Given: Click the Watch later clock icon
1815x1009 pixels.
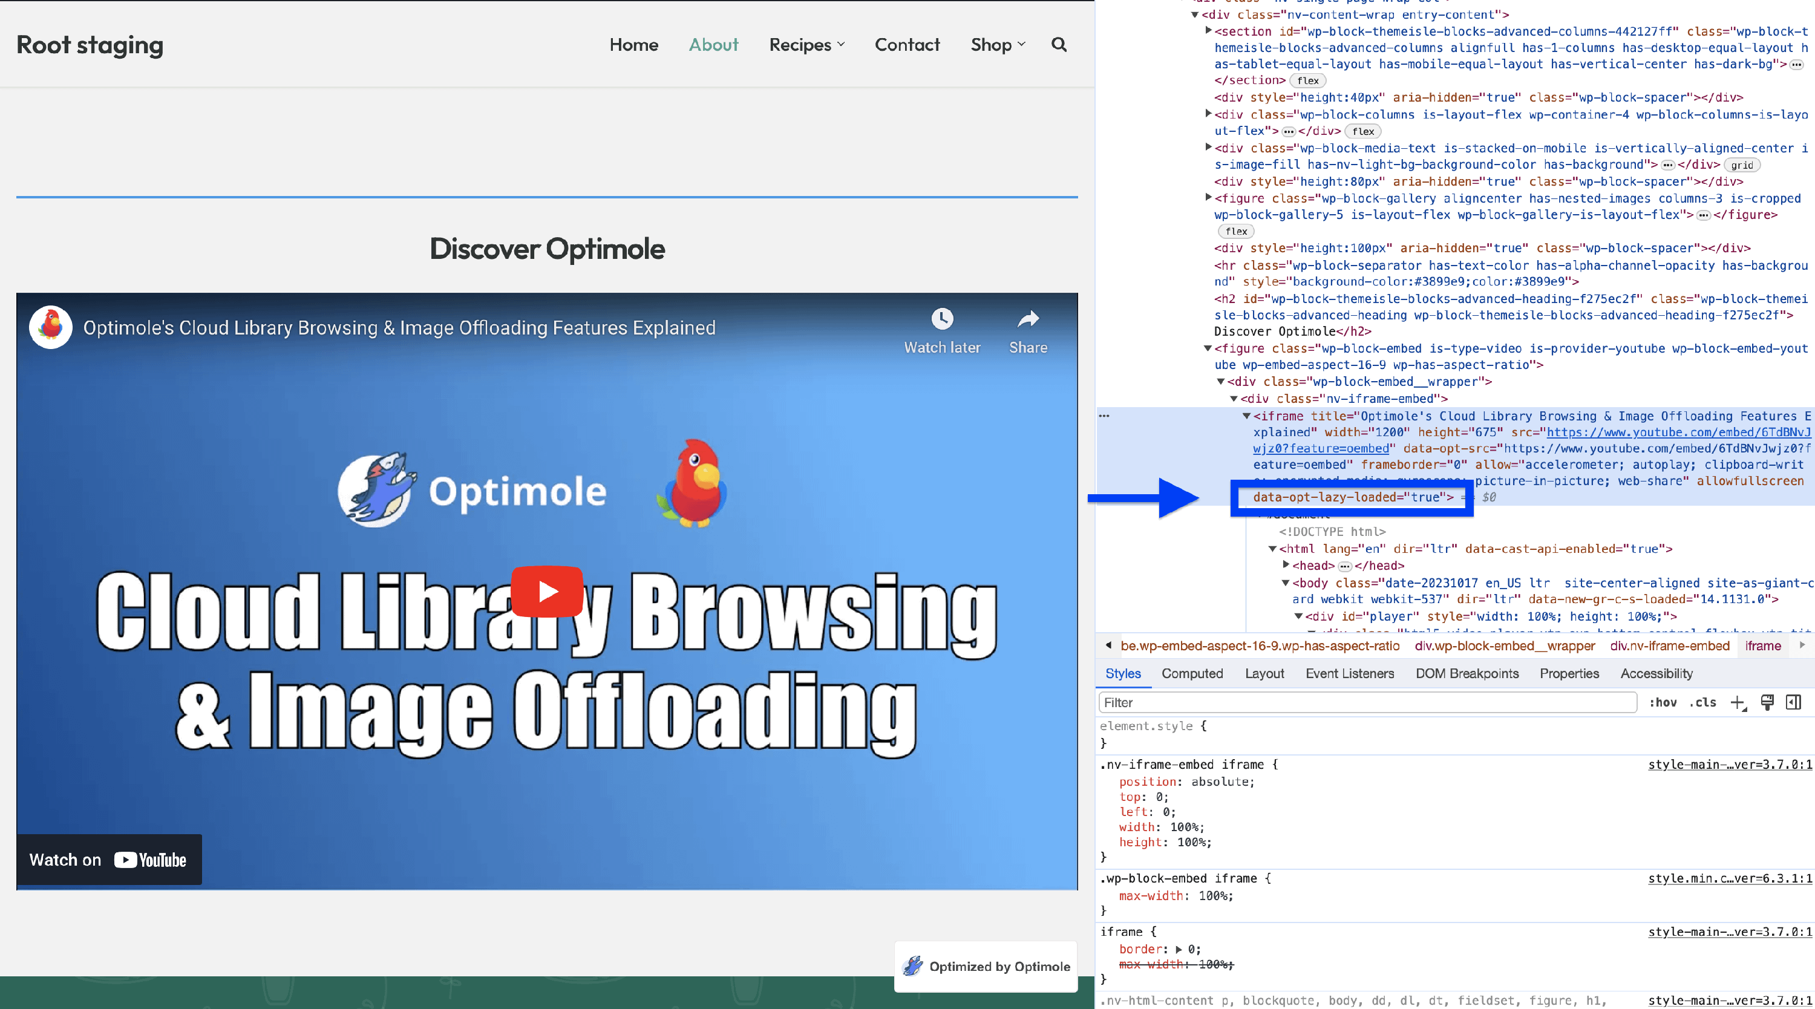Looking at the screenshot, I should [942, 318].
